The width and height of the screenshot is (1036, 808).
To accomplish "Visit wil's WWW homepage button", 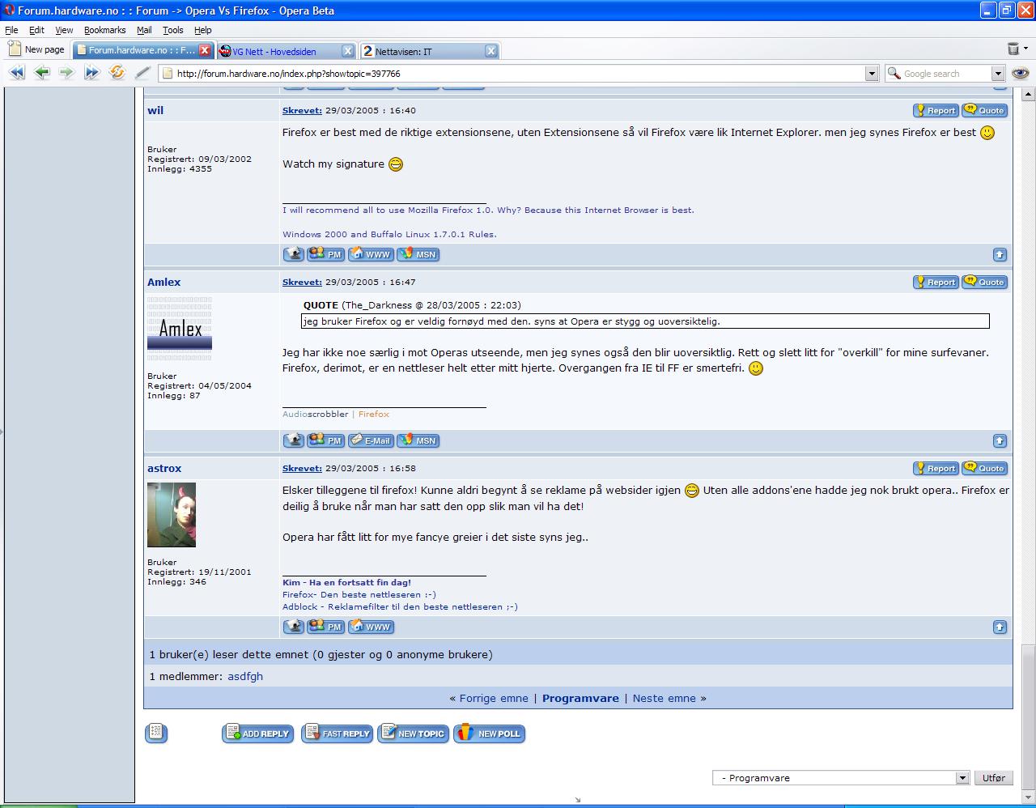I will click(371, 254).
